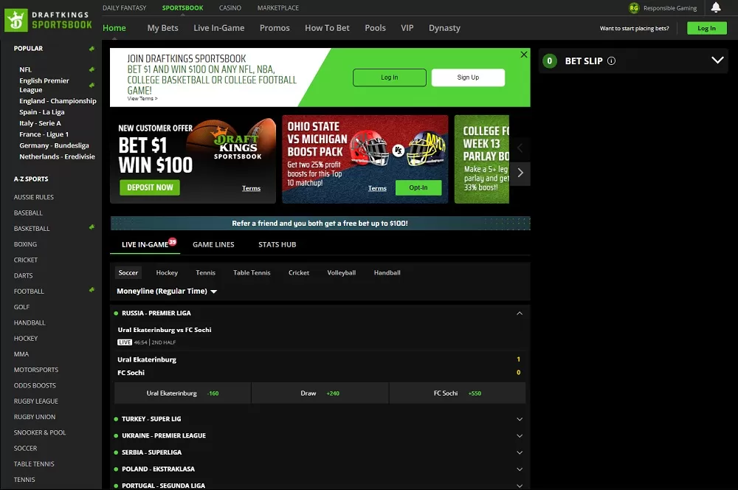Open Terms on Bet $1 offer
The width and height of the screenshot is (738, 490).
coord(251,188)
